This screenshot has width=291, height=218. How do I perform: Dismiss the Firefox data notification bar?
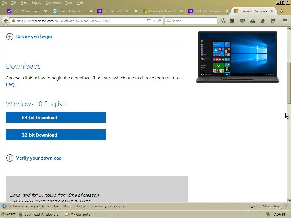tap(286, 206)
